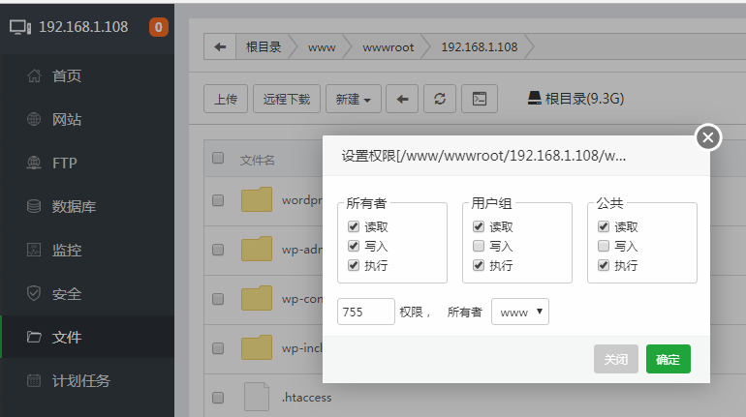Refresh the file list
Image resolution: width=746 pixels, height=417 pixels.
440,99
